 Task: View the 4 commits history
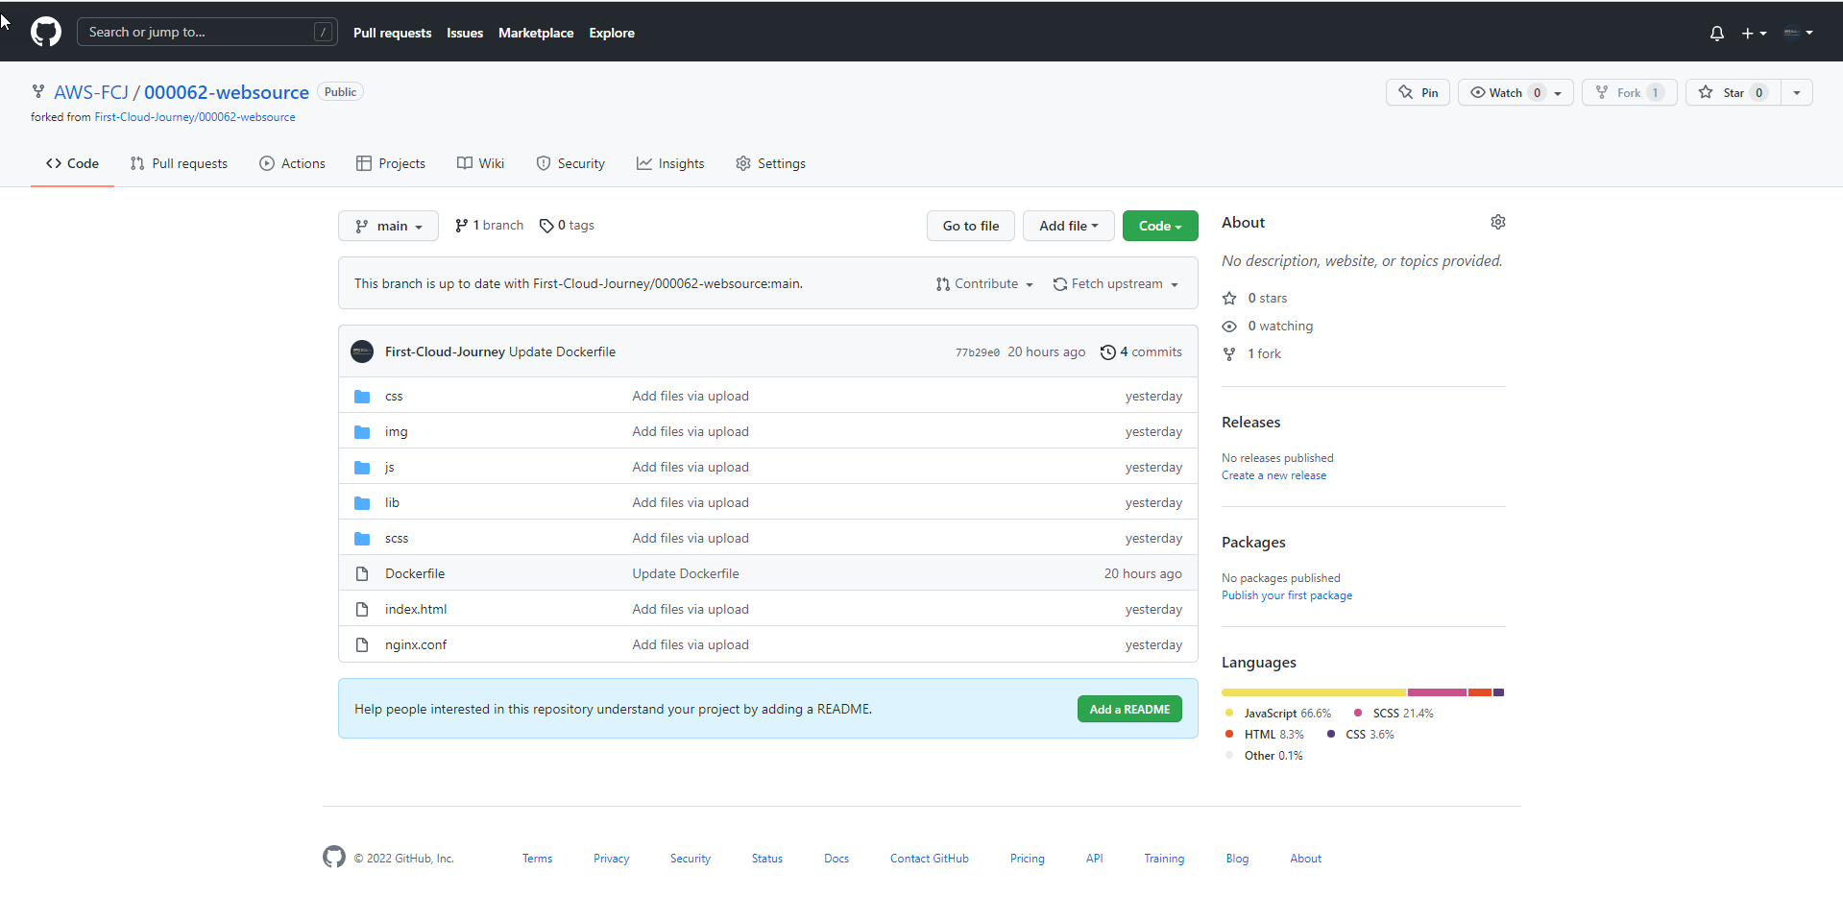(1141, 351)
